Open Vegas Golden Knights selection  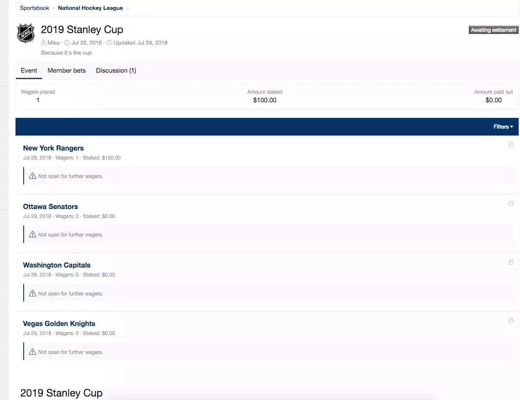(x=59, y=323)
